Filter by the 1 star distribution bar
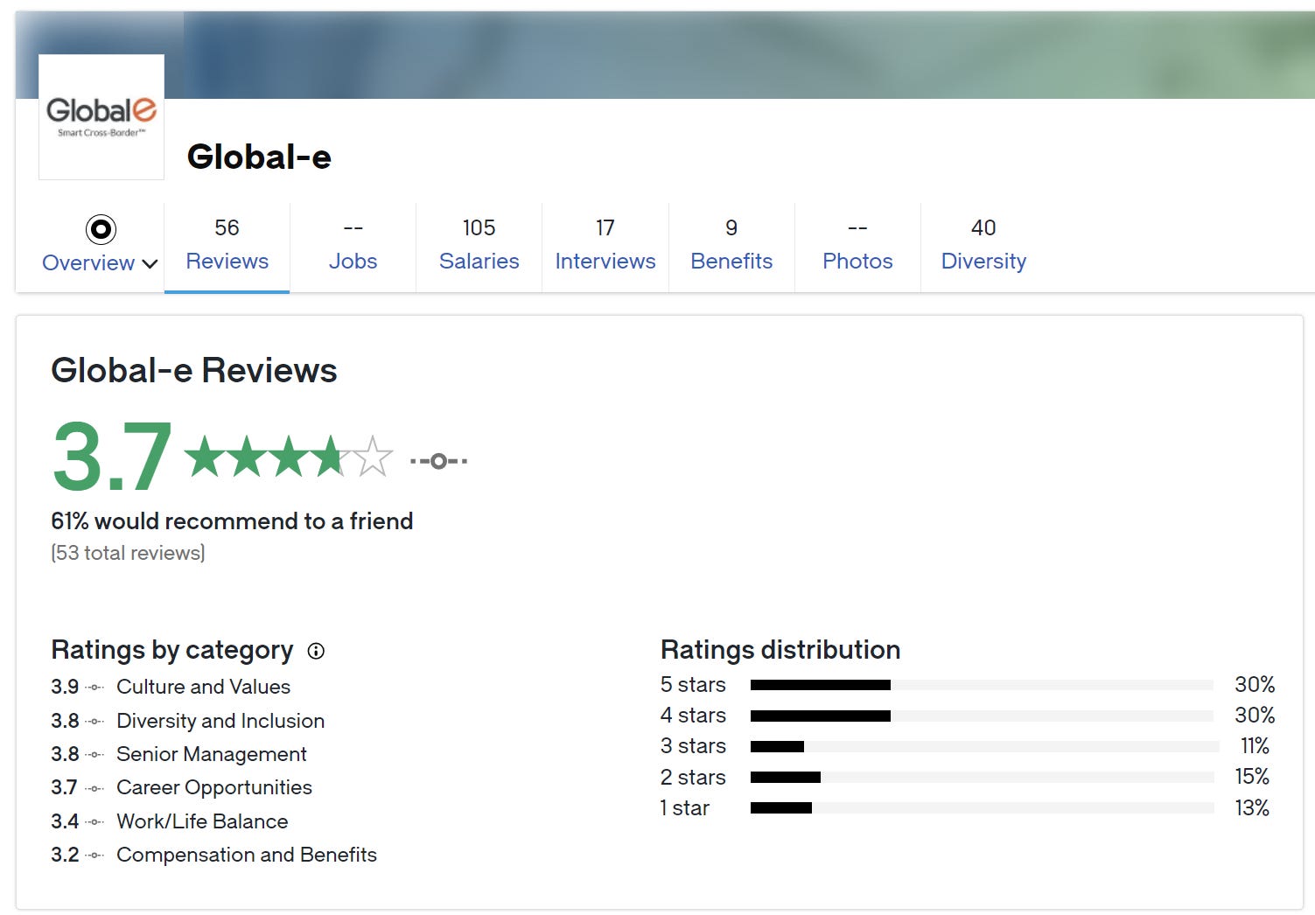 coord(982,808)
